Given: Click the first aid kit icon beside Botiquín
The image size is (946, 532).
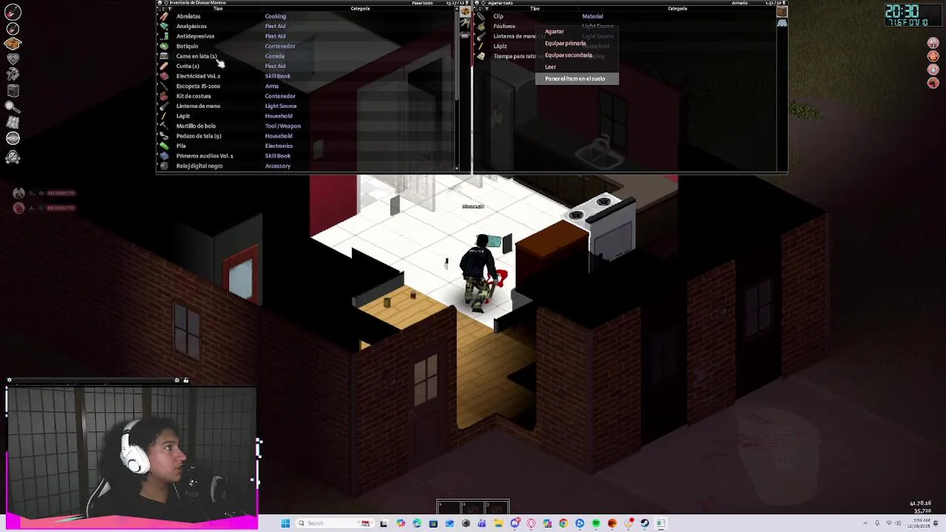Looking at the screenshot, I should click(164, 46).
